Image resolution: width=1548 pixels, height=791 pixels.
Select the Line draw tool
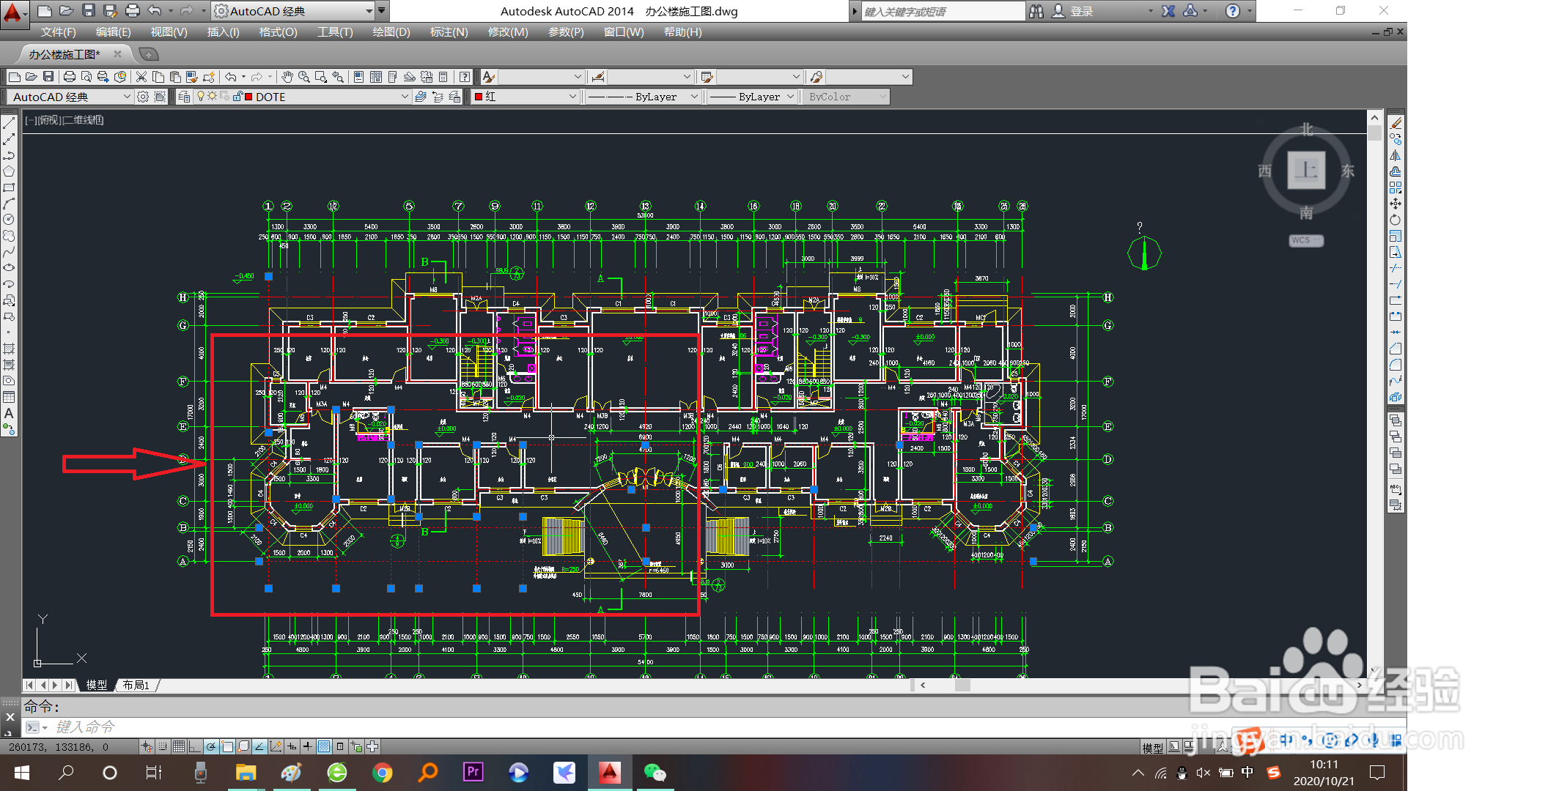pos(9,123)
